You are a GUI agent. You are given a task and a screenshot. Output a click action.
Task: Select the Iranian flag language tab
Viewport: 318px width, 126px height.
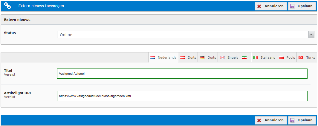pyautogui.click(x=245, y=57)
